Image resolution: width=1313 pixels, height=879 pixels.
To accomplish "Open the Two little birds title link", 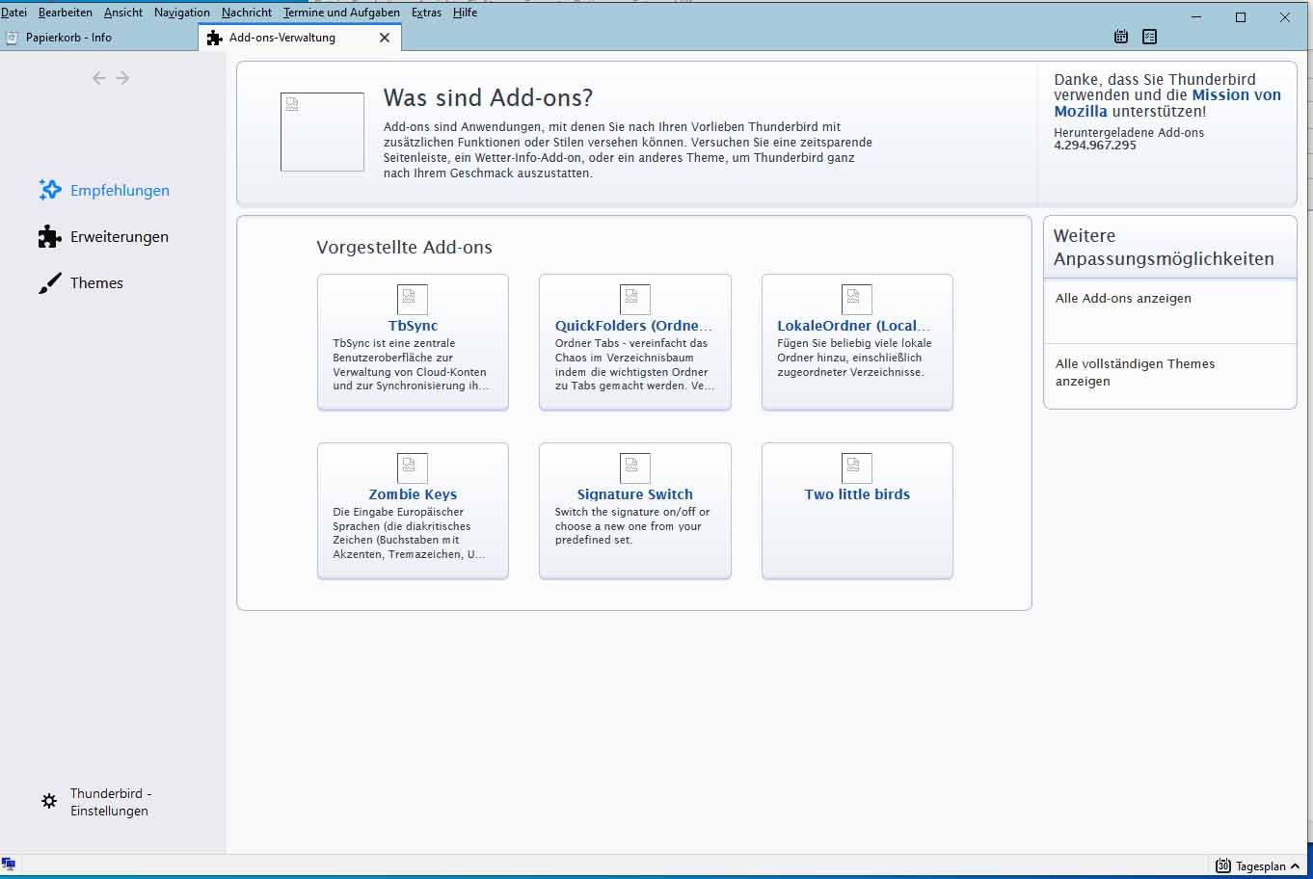I will [857, 494].
